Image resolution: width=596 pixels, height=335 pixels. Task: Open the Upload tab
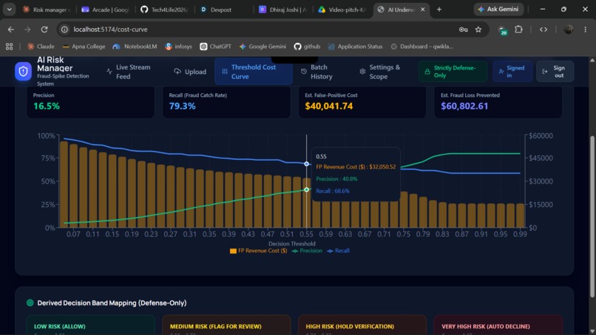click(x=190, y=72)
